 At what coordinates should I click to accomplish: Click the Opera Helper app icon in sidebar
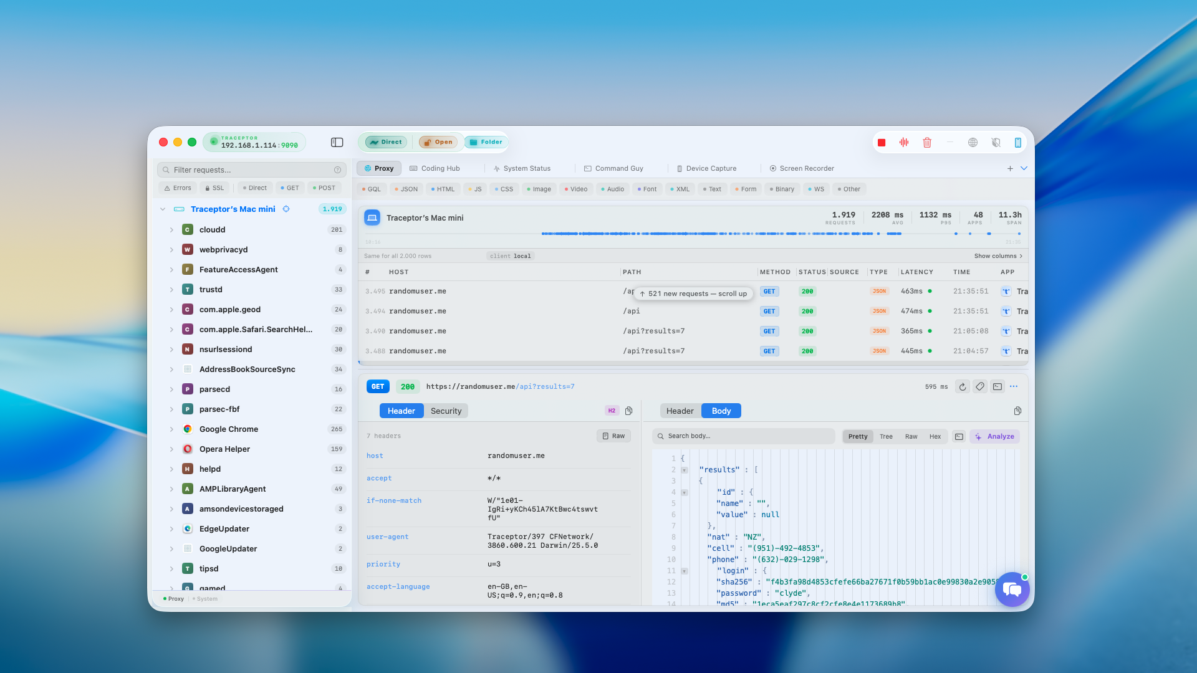[x=188, y=449]
